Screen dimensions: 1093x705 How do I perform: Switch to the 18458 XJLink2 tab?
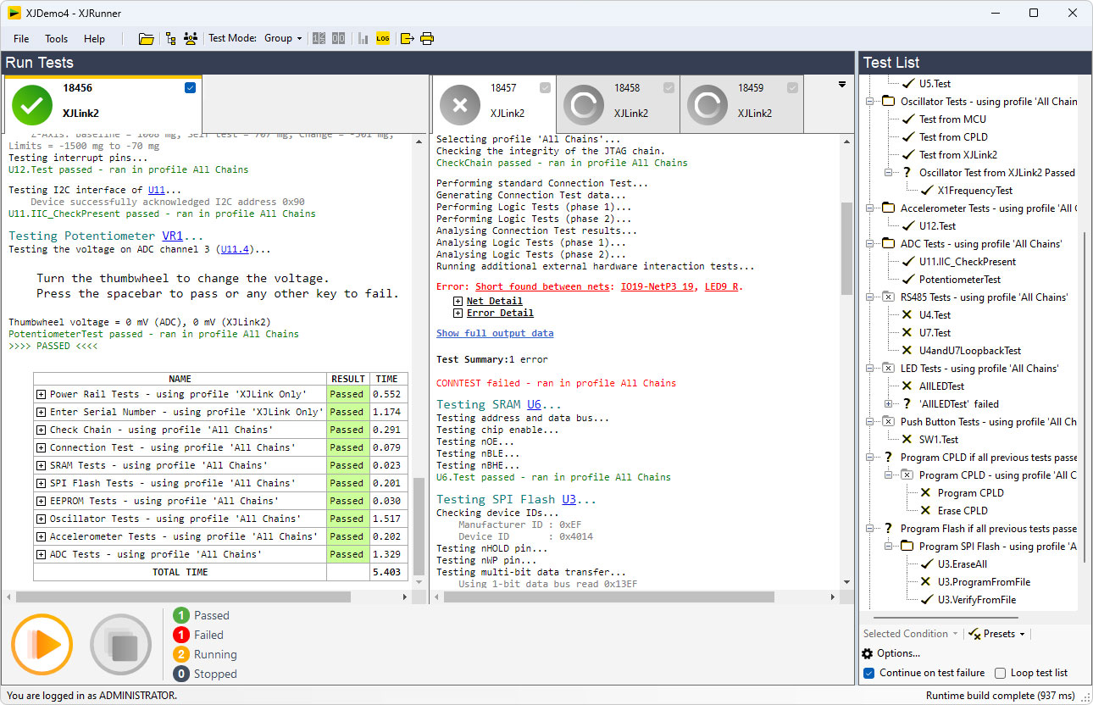(619, 104)
